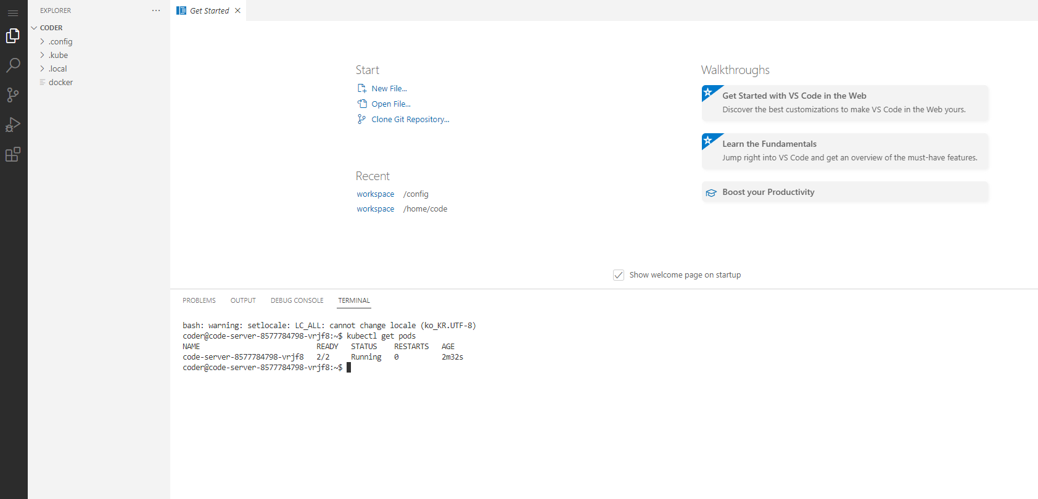Click the '2/2' ready value
Image resolution: width=1038 pixels, height=499 pixels.
[323, 357]
